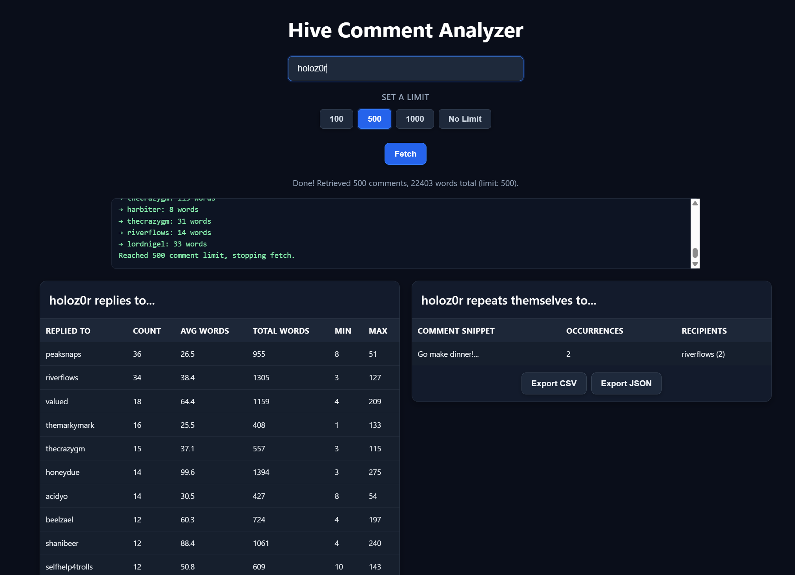The image size is (795, 575).
Task: Select the 1000 comment limit
Action: tap(415, 119)
